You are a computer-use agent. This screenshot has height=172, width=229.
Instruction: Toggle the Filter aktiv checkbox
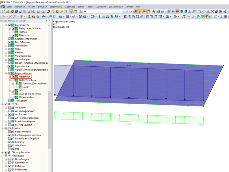(x=13, y=35)
